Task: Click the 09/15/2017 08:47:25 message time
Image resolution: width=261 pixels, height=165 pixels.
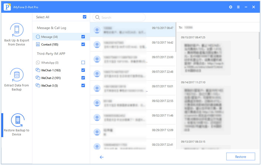Action: pyautogui.click(x=193, y=37)
